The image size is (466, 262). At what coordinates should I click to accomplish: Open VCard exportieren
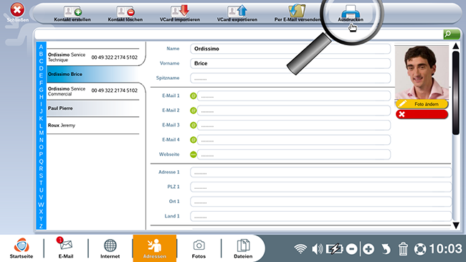[x=237, y=11]
